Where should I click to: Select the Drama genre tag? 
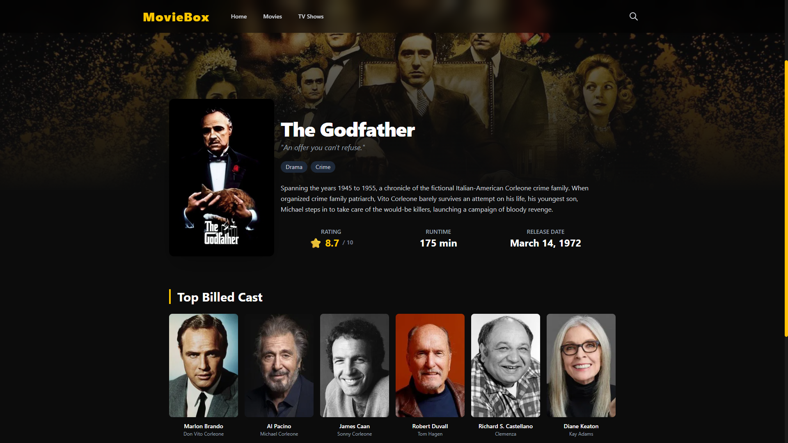click(x=294, y=167)
